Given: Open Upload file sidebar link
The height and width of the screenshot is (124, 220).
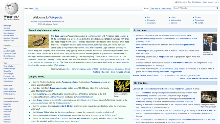Looking at the screenshot, I should coord(7,71).
